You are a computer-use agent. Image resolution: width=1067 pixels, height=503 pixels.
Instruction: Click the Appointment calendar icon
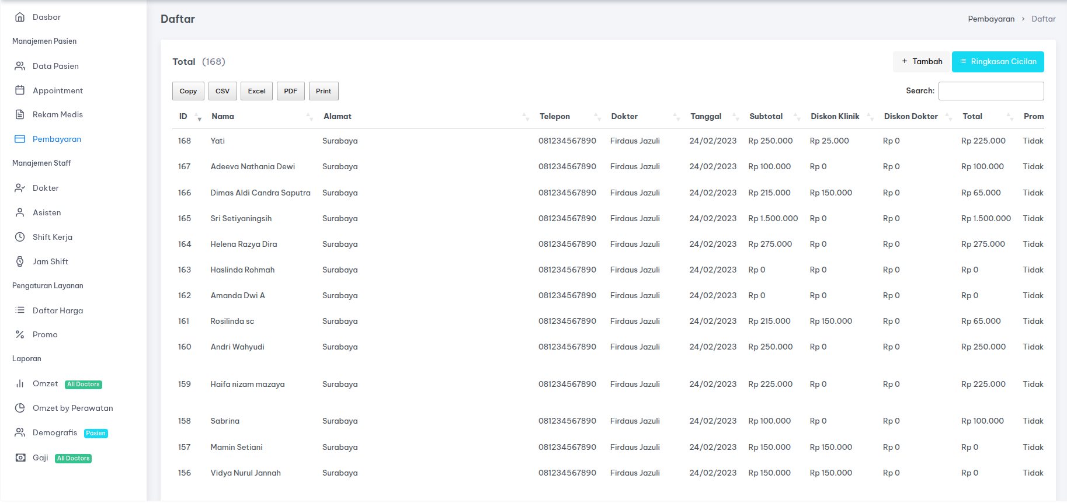[x=20, y=90]
